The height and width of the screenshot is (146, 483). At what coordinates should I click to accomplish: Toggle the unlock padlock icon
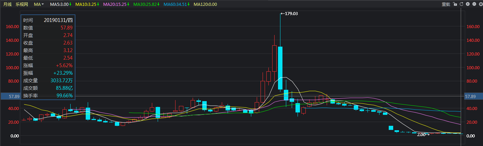click(455, 4)
